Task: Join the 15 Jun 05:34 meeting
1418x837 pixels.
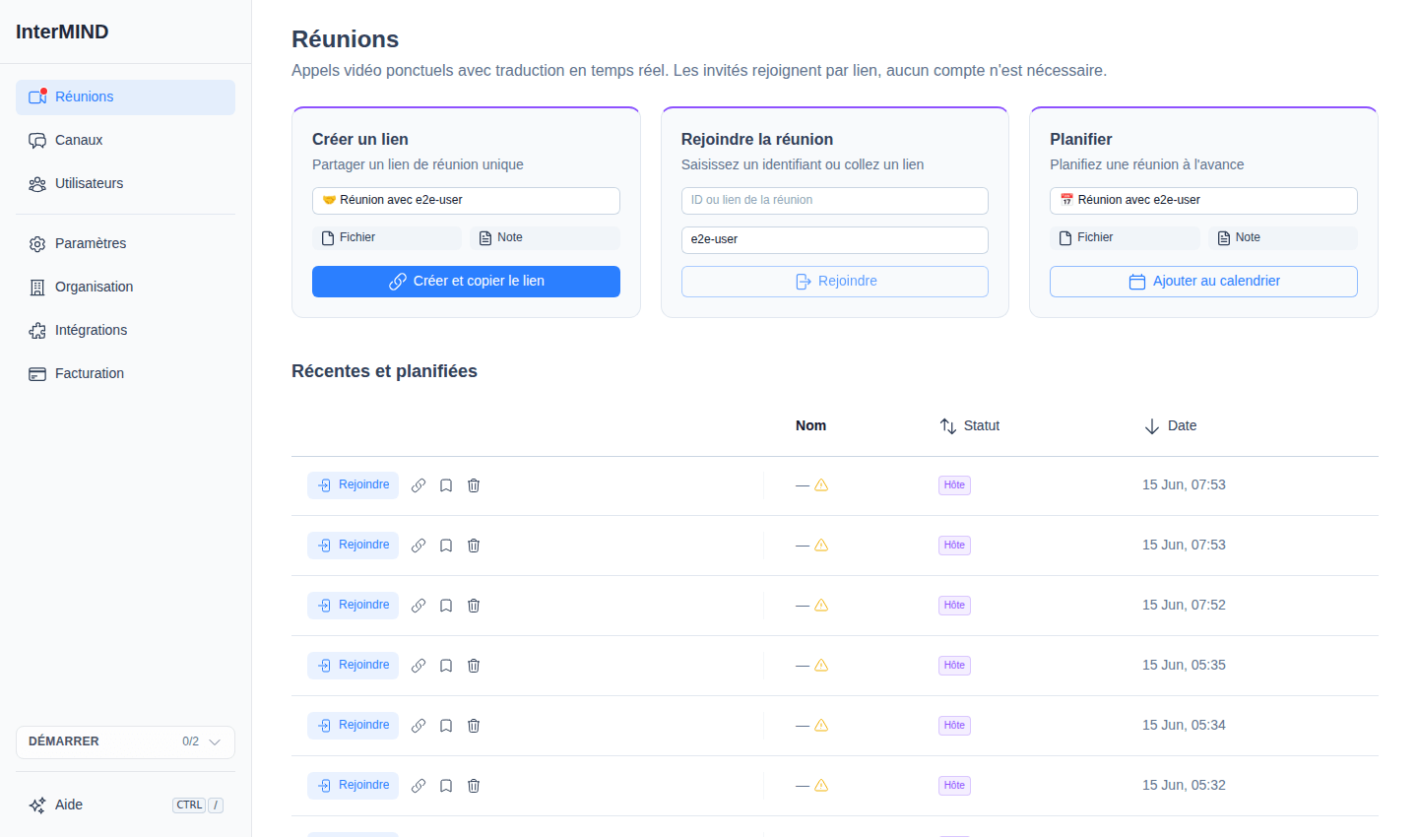Action: (353, 726)
